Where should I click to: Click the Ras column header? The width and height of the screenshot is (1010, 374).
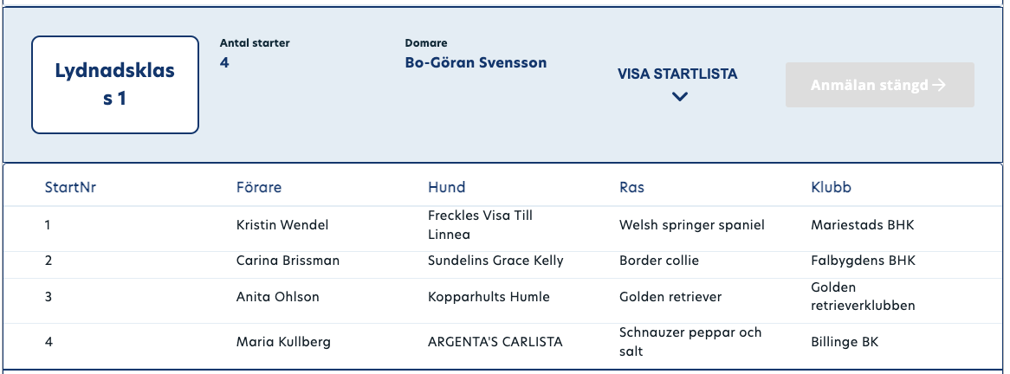(x=631, y=187)
